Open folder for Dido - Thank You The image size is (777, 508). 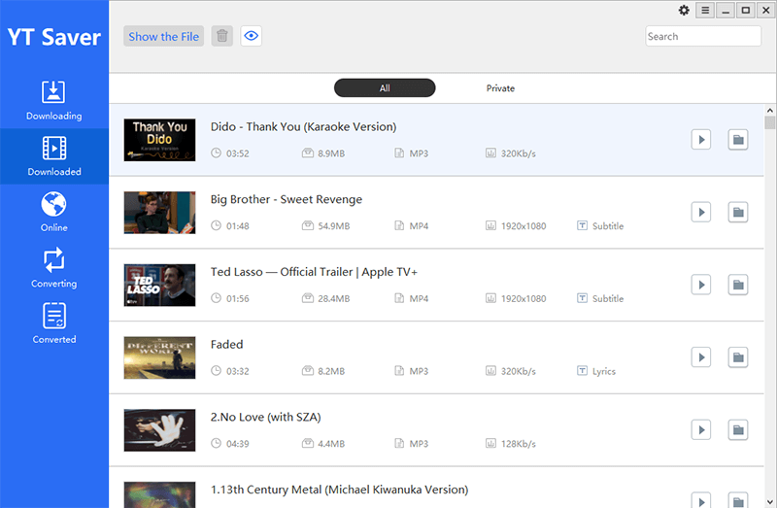point(738,140)
